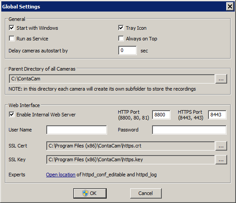This screenshot has width=236, height=203.
Task: Click the HTTPS Port field
Action: pyautogui.click(x=217, y=115)
